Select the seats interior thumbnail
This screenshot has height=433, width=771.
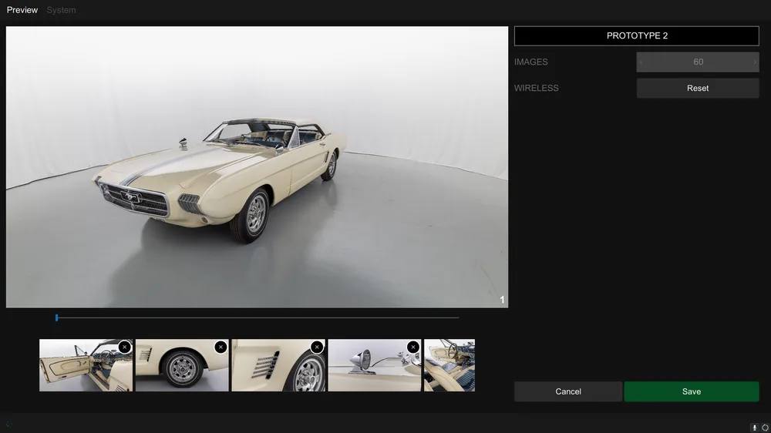pyautogui.click(x=449, y=365)
